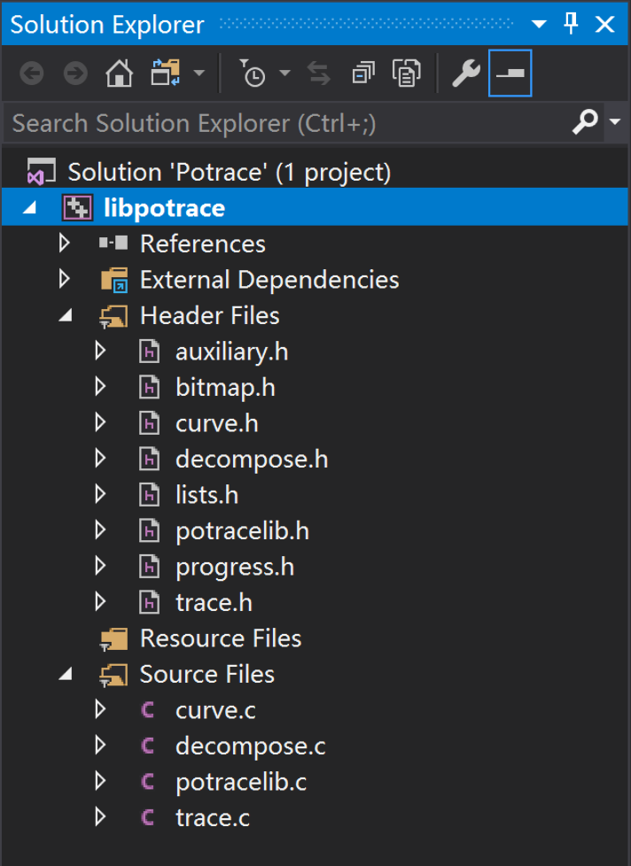631x866 pixels.
Task: Open the search options dropdown arrow
Action: [x=616, y=122]
